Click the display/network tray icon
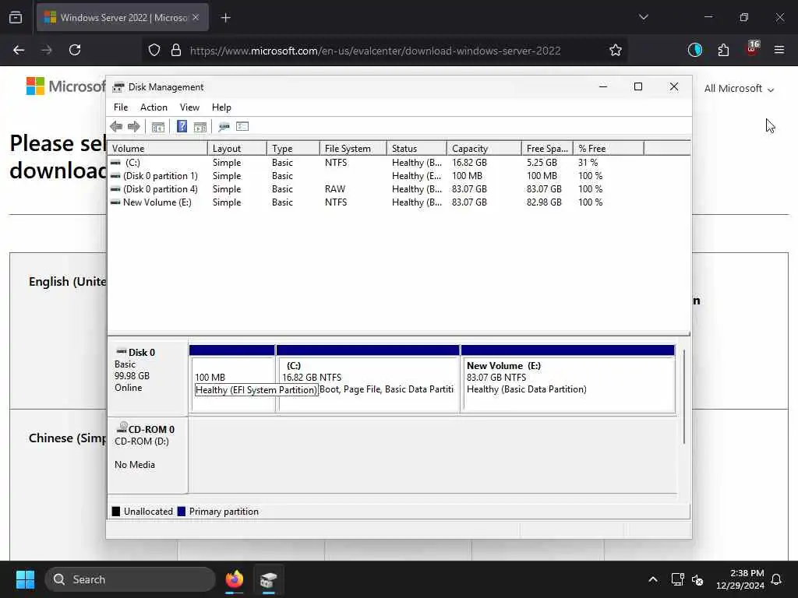The width and height of the screenshot is (798, 598). 677,579
